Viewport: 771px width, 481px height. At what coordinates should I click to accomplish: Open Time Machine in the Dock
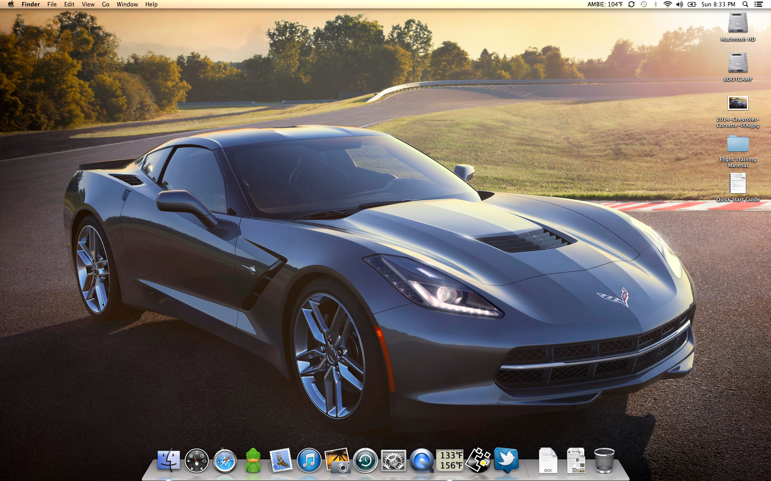[365, 460]
